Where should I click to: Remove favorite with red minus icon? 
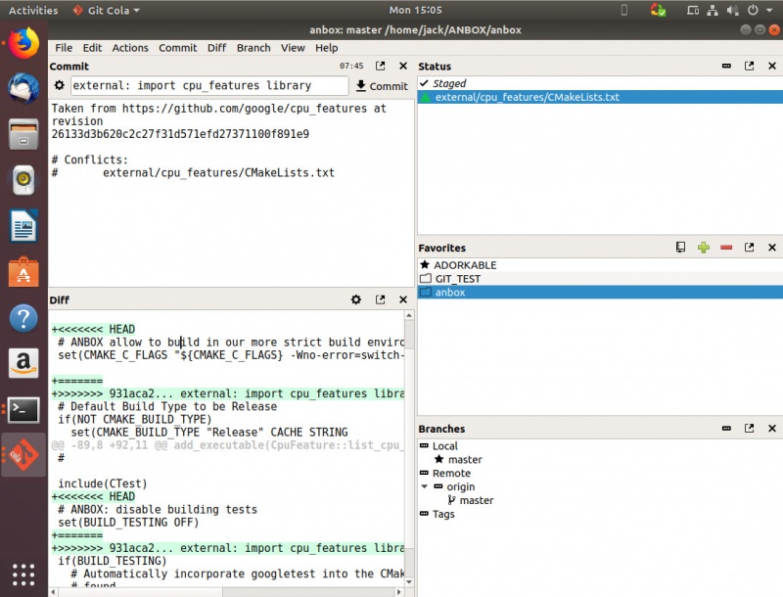725,249
